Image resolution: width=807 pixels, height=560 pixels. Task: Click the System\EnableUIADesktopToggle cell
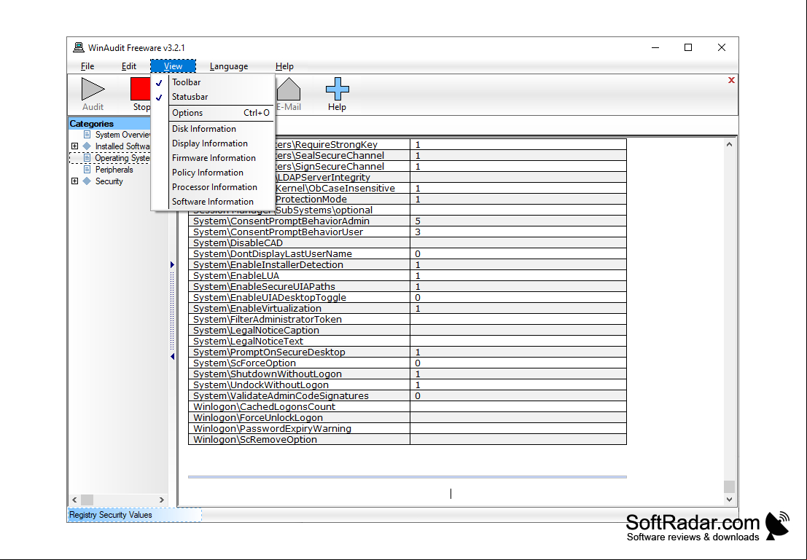point(299,298)
